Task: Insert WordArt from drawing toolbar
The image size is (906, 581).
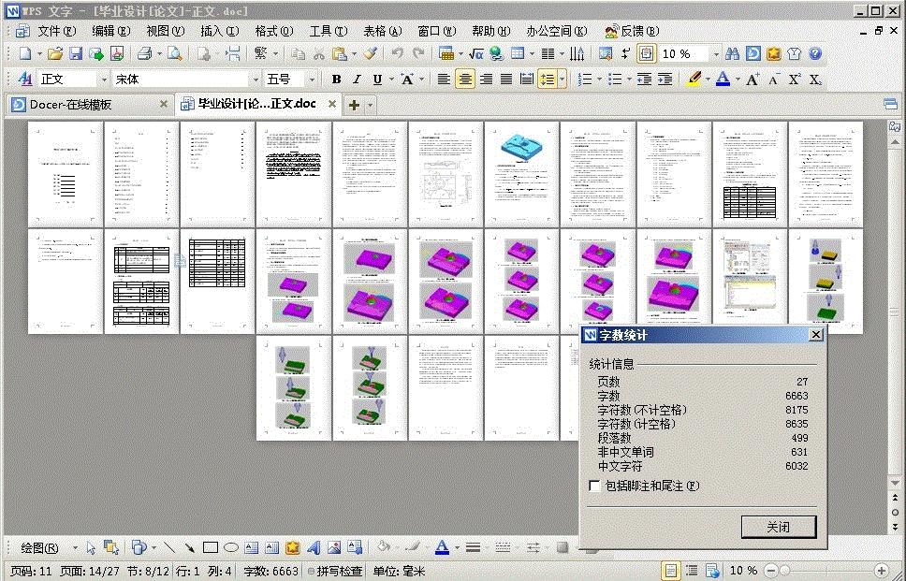Action: coord(314,547)
